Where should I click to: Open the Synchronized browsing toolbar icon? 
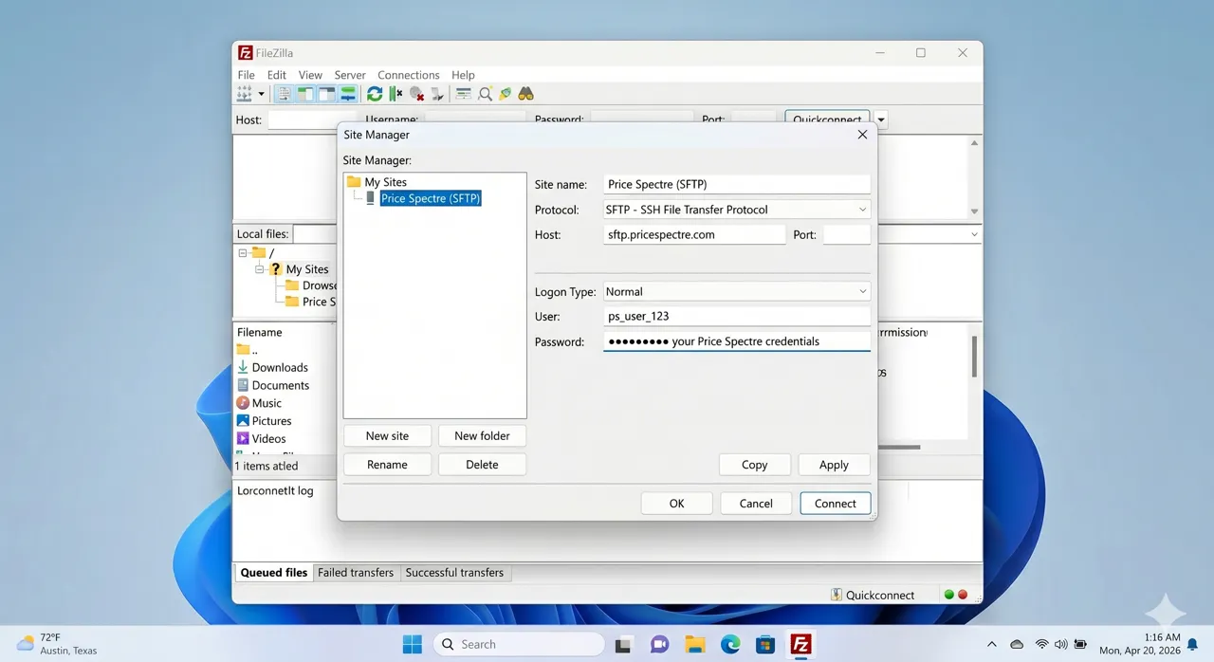point(505,93)
